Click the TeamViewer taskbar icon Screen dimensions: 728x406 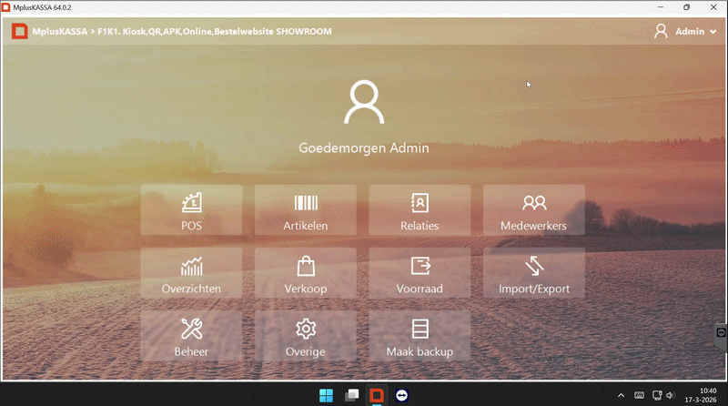[402, 395]
